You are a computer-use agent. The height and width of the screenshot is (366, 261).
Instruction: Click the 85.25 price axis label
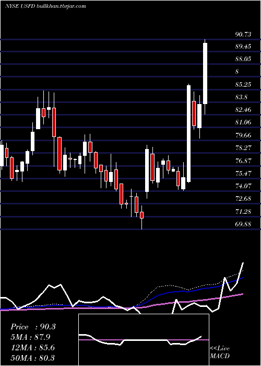(x=243, y=85)
